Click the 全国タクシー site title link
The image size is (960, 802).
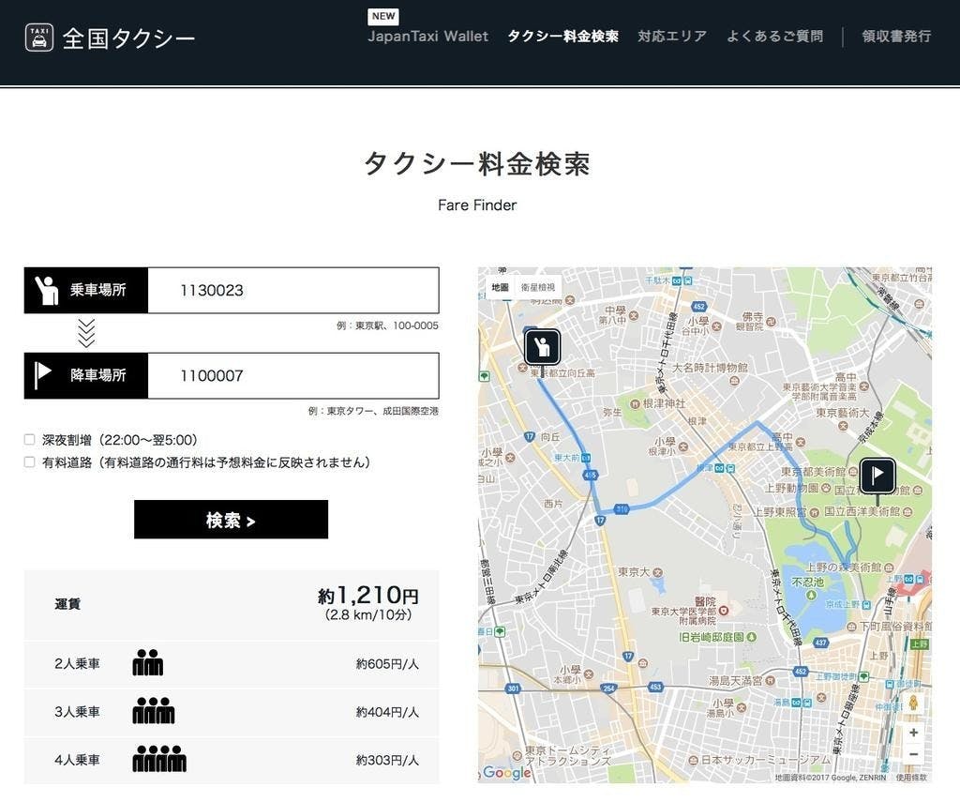pos(128,38)
